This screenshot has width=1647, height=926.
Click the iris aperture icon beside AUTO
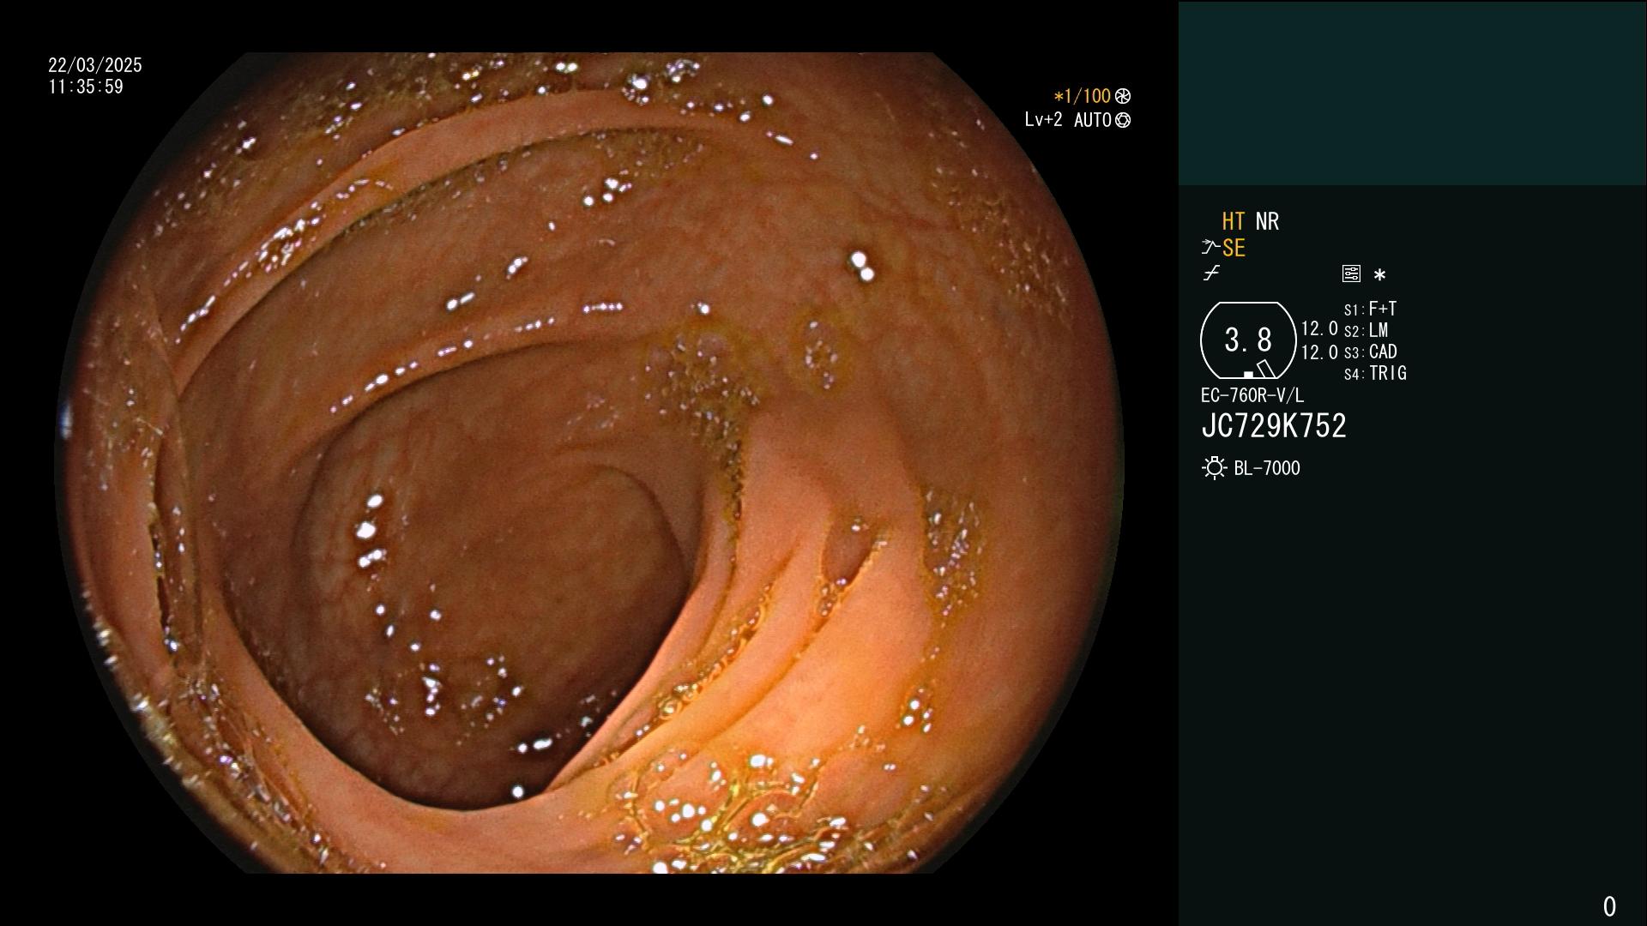(x=1123, y=120)
